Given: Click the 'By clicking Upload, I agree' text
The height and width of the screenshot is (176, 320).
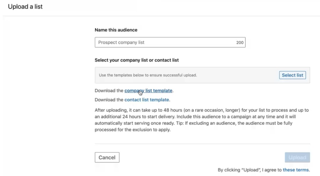Looking at the screenshot, I should (250, 170).
